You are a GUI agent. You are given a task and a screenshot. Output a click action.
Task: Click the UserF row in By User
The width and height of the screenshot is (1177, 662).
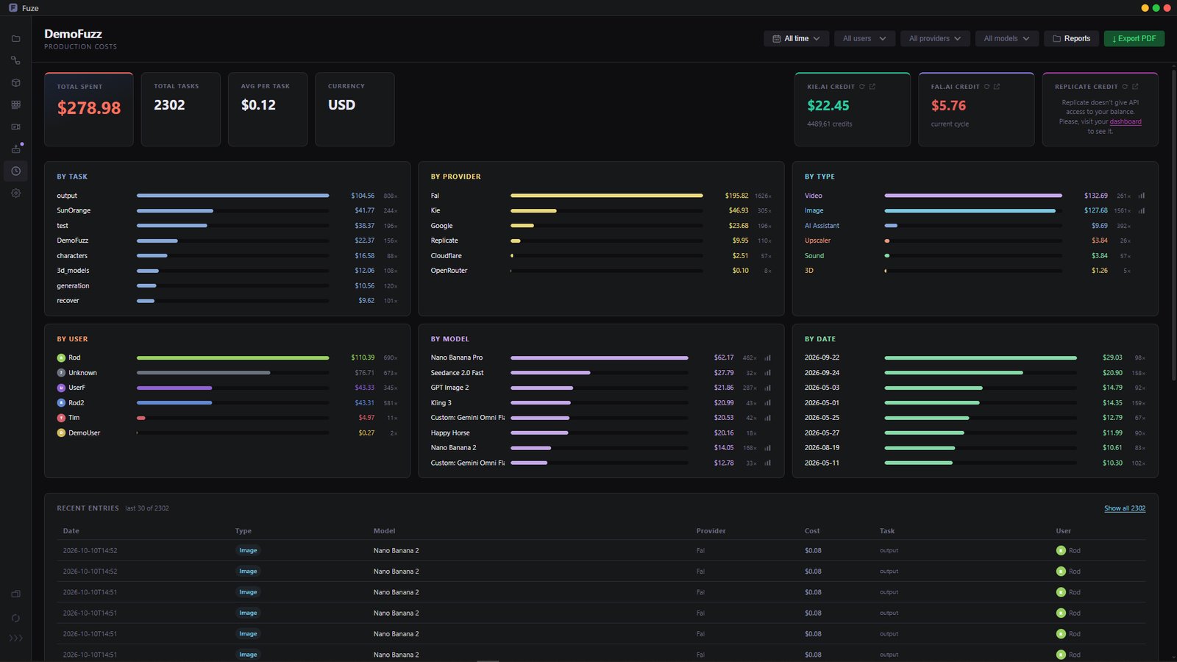click(227, 388)
